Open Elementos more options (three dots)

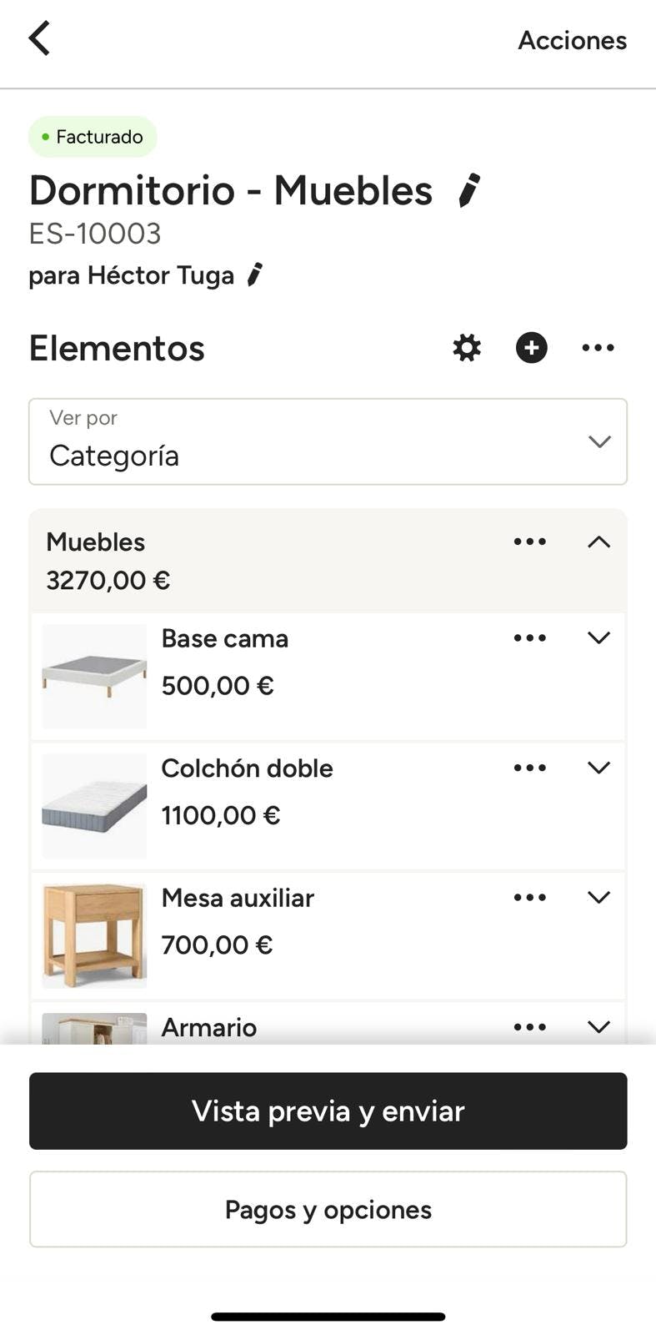coord(598,348)
